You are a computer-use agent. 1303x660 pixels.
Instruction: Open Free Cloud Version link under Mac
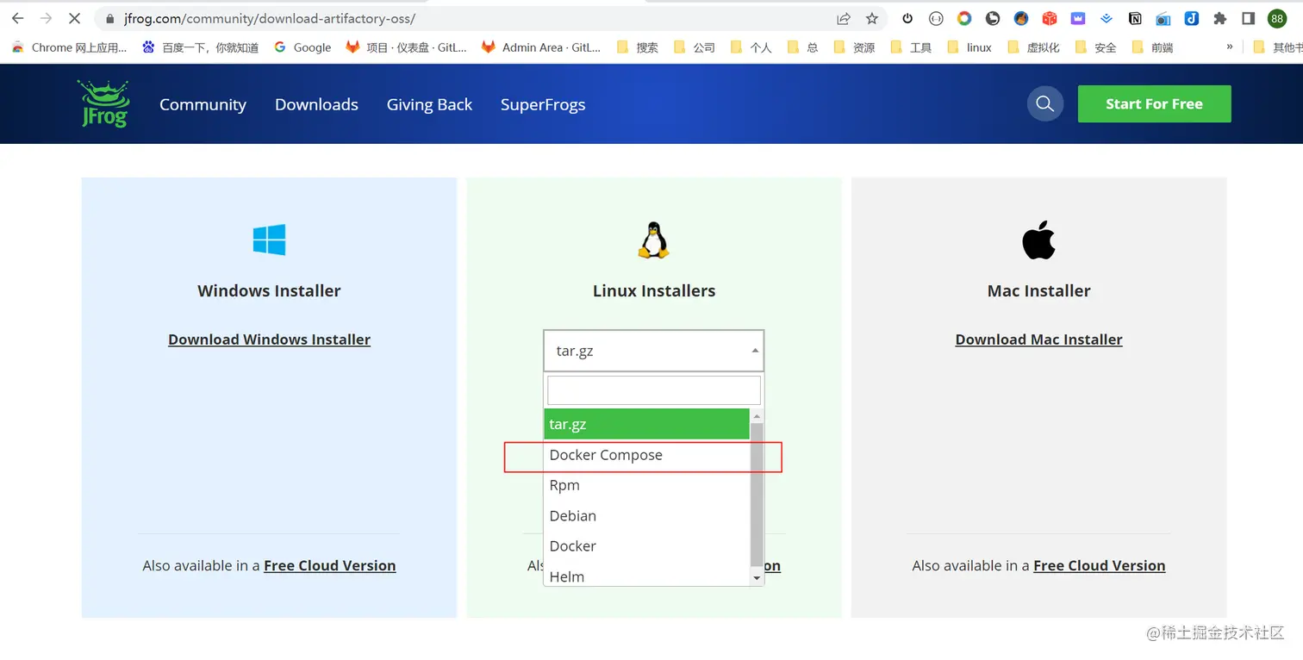[1100, 565]
